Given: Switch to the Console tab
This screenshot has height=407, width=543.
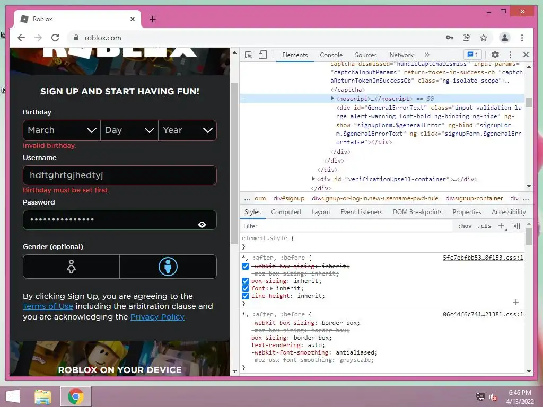Looking at the screenshot, I should (x=331, y=55).
